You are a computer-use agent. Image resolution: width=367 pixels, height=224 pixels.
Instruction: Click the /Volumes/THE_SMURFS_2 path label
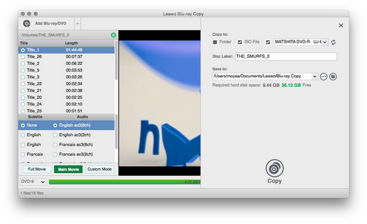[45, 35]
